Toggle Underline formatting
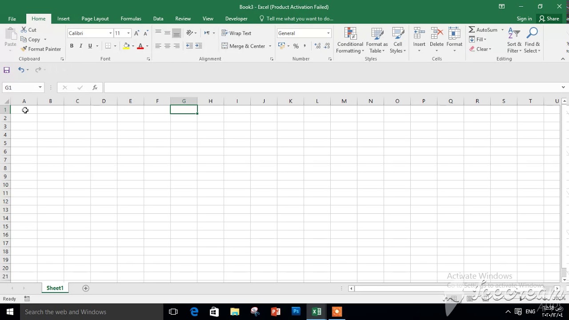Screen dimensions: 569x320 click(90, 46)
